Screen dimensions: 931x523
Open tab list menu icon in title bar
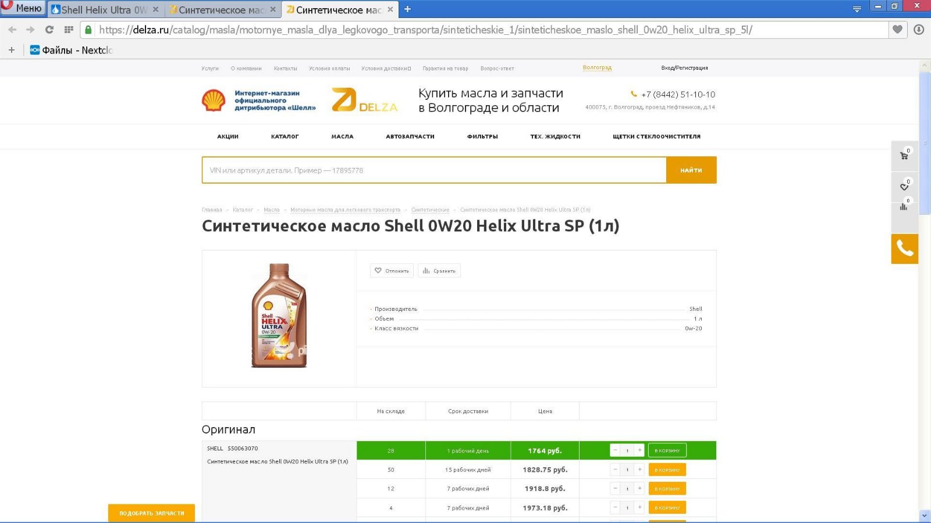[x=857, y=9]
